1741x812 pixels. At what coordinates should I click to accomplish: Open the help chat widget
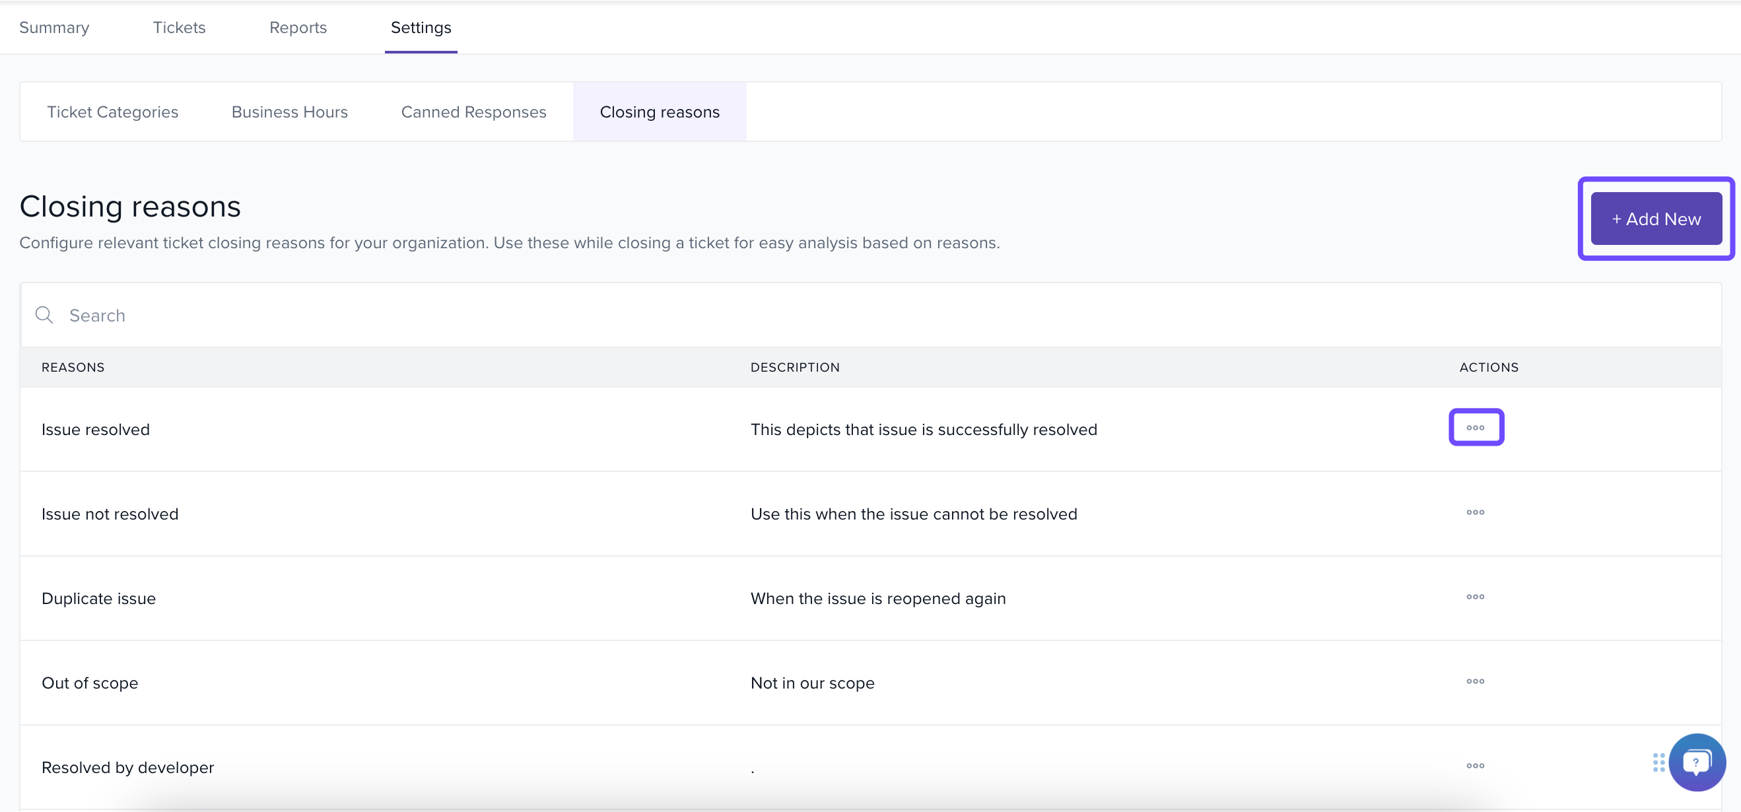[x=1696, y=762]
